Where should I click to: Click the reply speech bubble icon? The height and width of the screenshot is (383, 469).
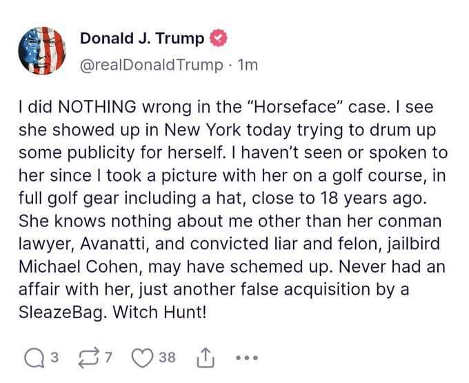coord(32,357)
